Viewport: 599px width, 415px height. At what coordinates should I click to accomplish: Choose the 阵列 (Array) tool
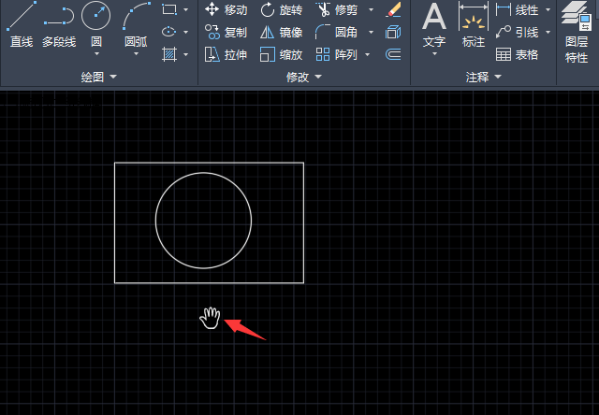337,54
